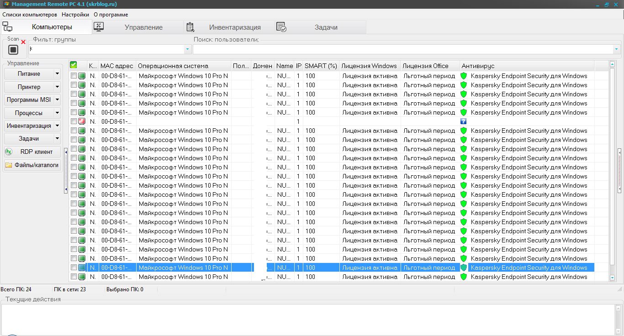Click the checklist icon on the Задачи tab
624x336 pixels.
(281, 27)
